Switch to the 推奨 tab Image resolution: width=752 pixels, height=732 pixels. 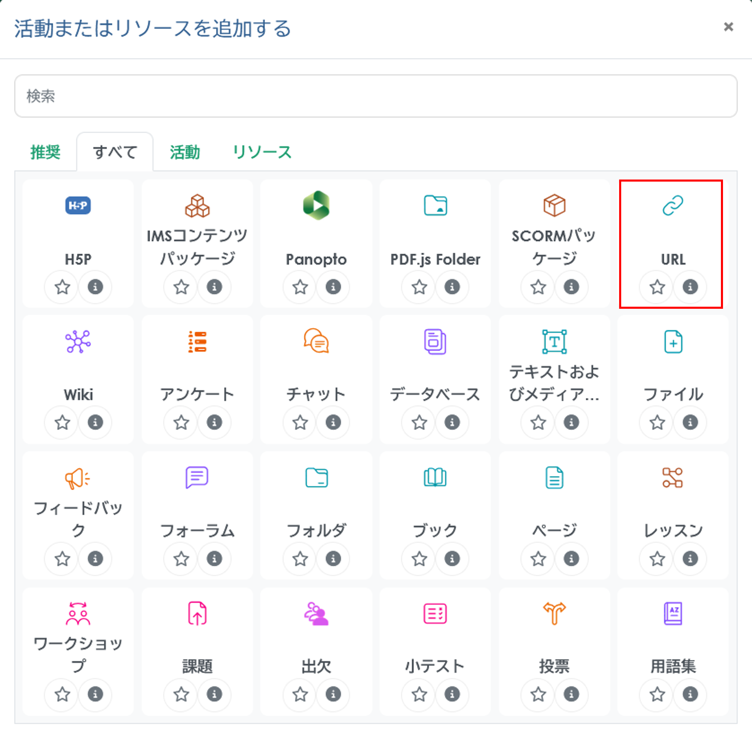45,152
